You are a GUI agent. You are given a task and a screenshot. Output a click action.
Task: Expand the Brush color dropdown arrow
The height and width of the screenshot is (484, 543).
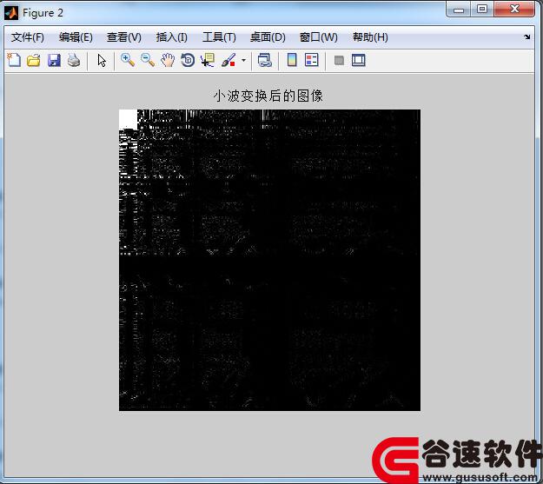(x=244, y=61)
